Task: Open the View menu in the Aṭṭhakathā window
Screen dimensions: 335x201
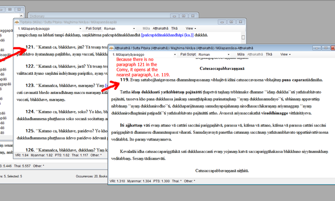Action: pyautogui.click(x=285, y=54)
